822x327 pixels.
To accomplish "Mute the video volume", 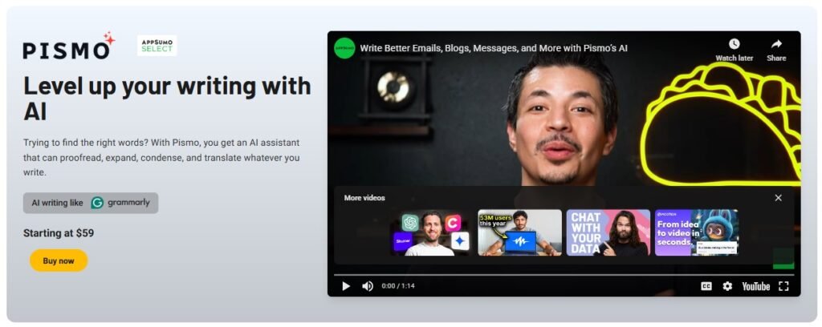I will (x=368, y=286).
